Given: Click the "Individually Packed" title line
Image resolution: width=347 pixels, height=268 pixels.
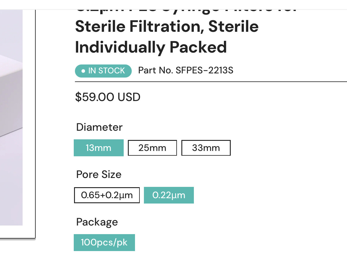Looking at the screenshot, I should coord(151,48).
